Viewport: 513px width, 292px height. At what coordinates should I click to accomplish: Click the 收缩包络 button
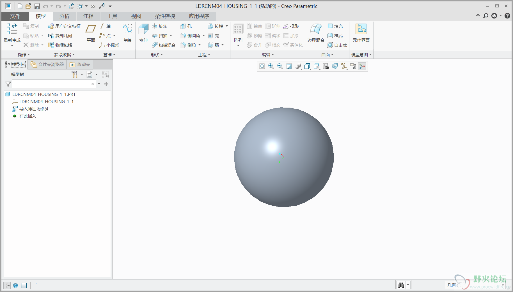coord(60,45)
